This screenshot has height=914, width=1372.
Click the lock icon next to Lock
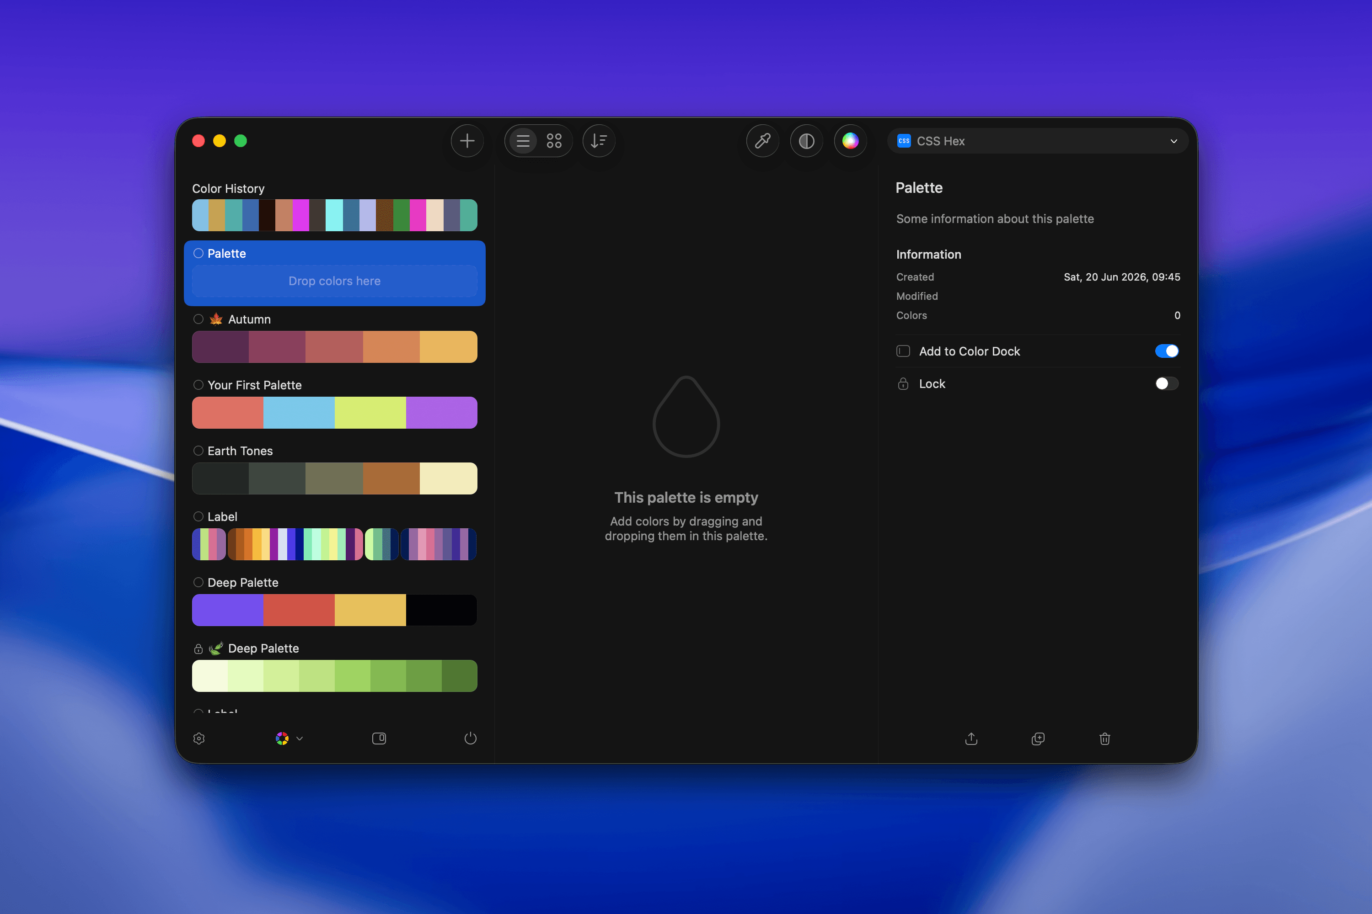coord(903,383)
